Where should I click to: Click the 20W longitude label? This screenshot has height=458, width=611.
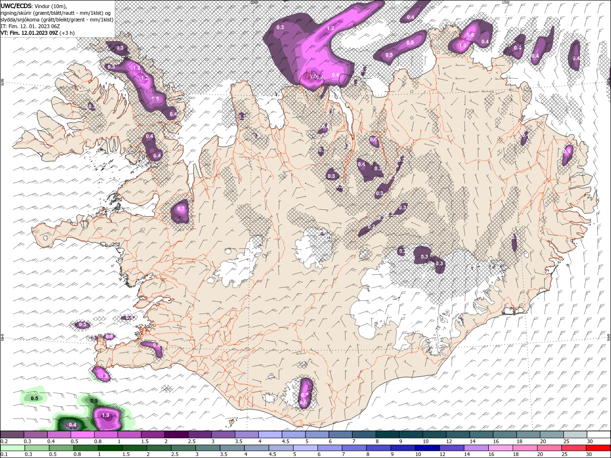coord(254,2)
